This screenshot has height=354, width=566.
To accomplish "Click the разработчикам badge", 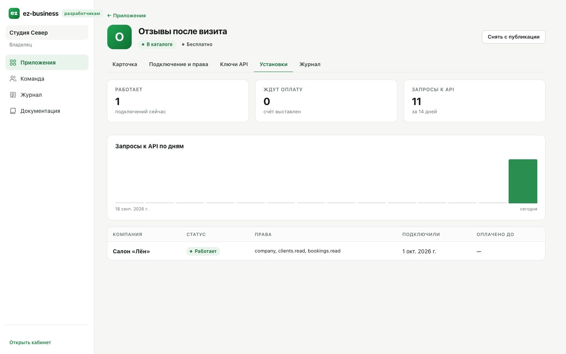I will click(x=82, y=13).
